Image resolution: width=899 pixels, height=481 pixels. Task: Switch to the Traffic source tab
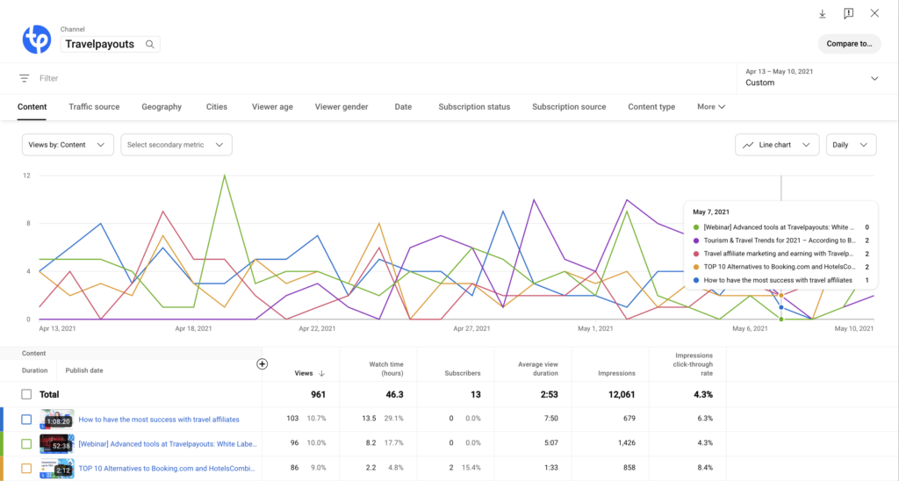(x=94, y=107)
